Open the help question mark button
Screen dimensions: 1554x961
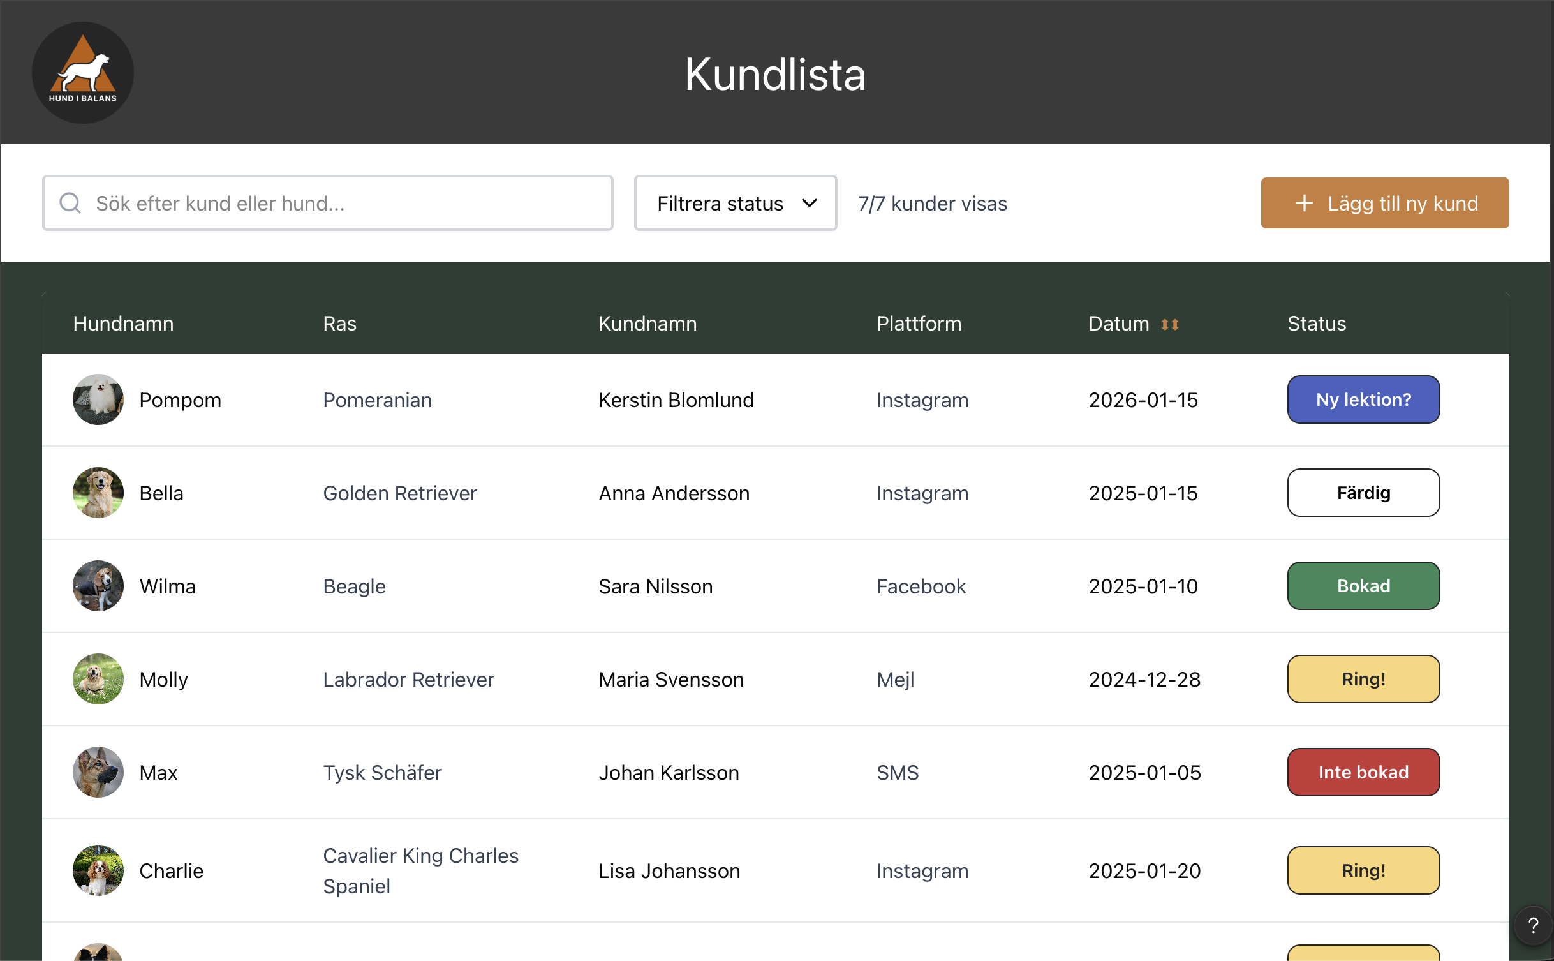click(x=1533, y=925)
